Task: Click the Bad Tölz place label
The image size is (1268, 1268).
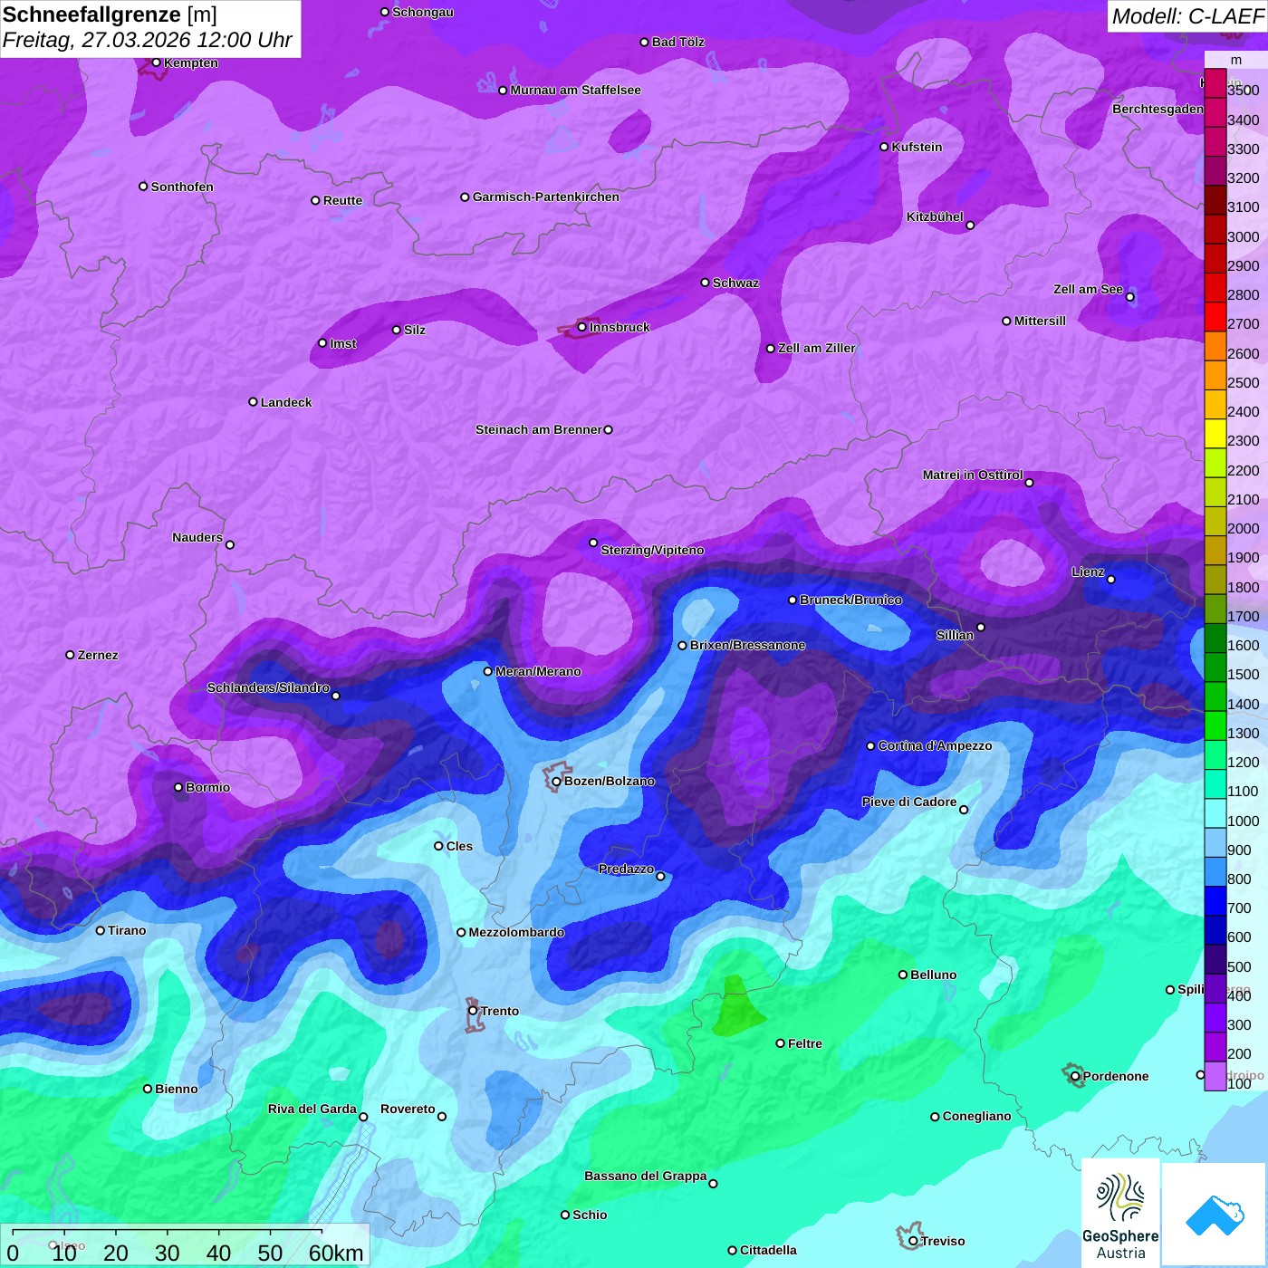Action: click(677, 42)
